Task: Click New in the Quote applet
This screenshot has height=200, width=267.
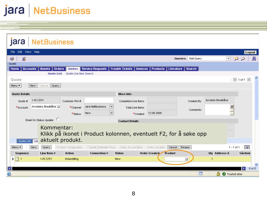Action: (x=33, y=86)
